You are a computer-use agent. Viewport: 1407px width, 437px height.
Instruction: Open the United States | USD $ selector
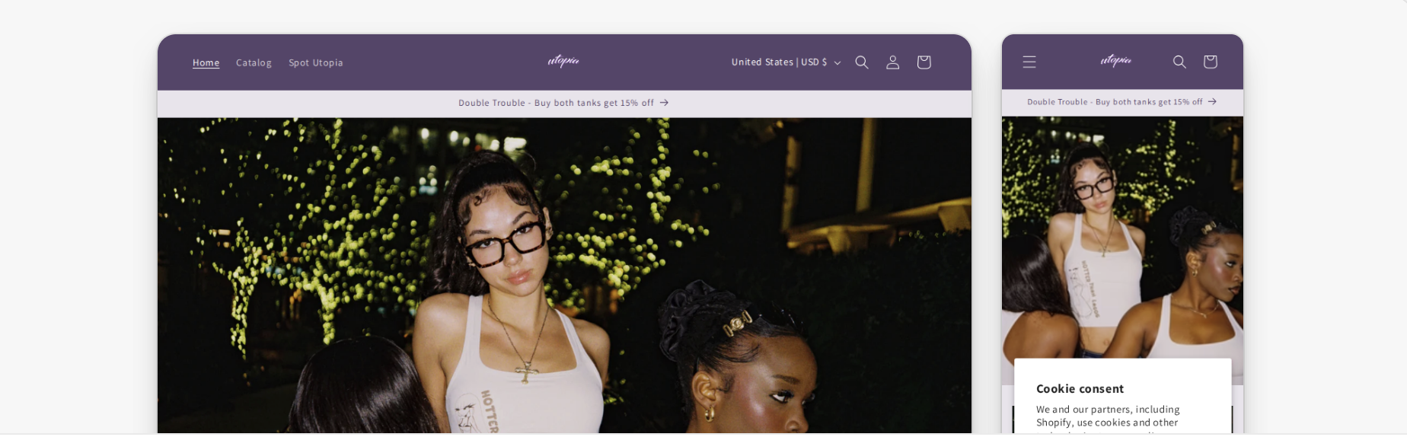coord(786,62)
